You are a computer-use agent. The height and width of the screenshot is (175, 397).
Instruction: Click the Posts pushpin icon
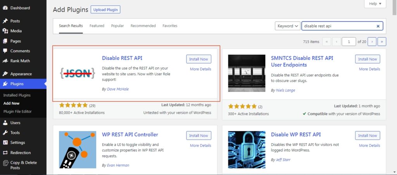5,21
